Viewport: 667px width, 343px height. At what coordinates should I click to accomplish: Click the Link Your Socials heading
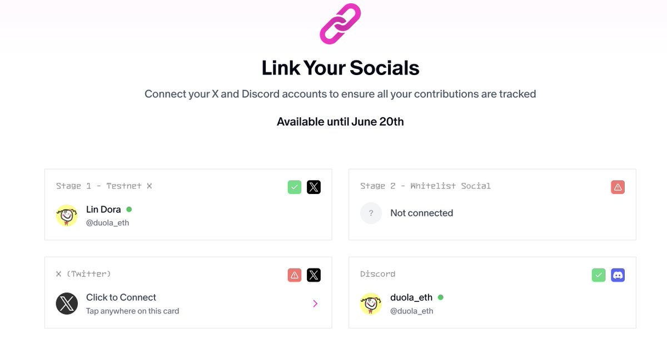click(340, 68)
